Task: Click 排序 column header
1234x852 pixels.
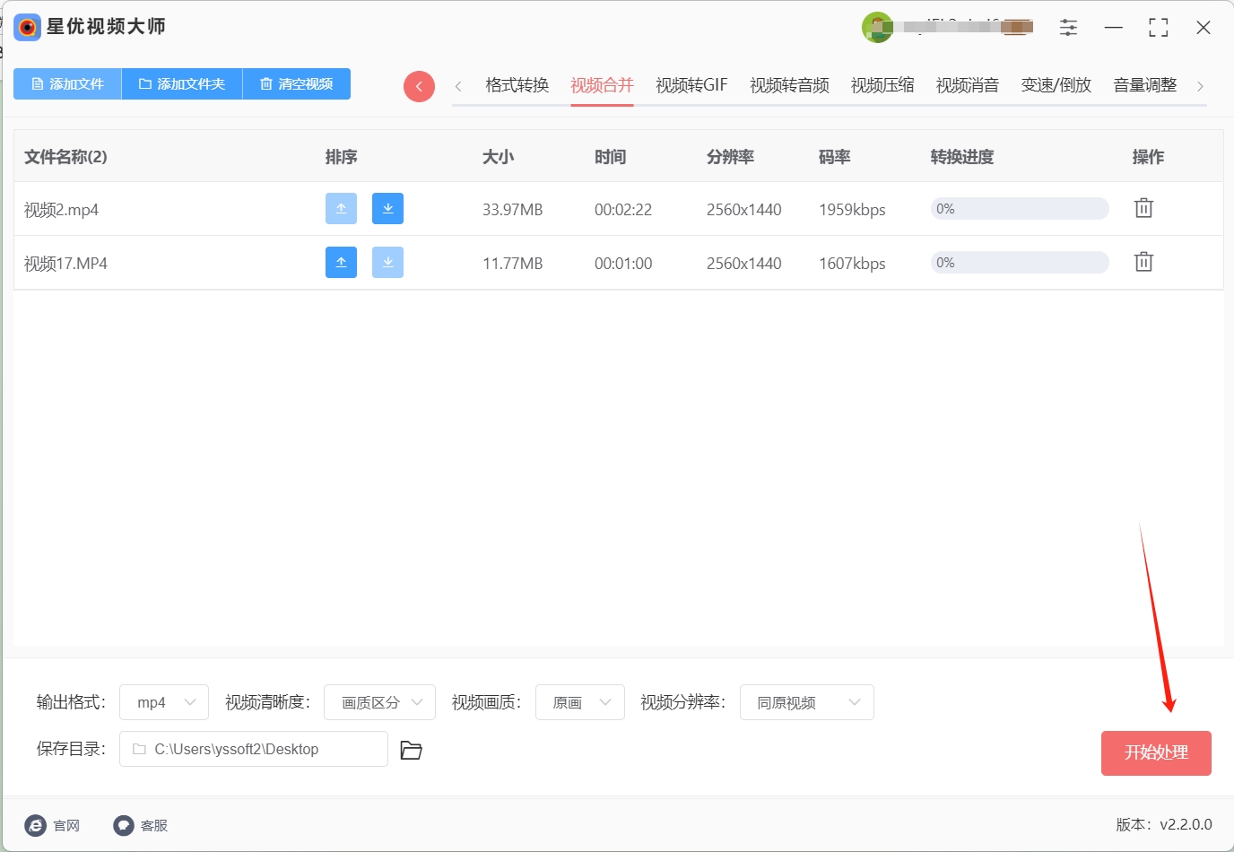Action: [x=341, y=157]
